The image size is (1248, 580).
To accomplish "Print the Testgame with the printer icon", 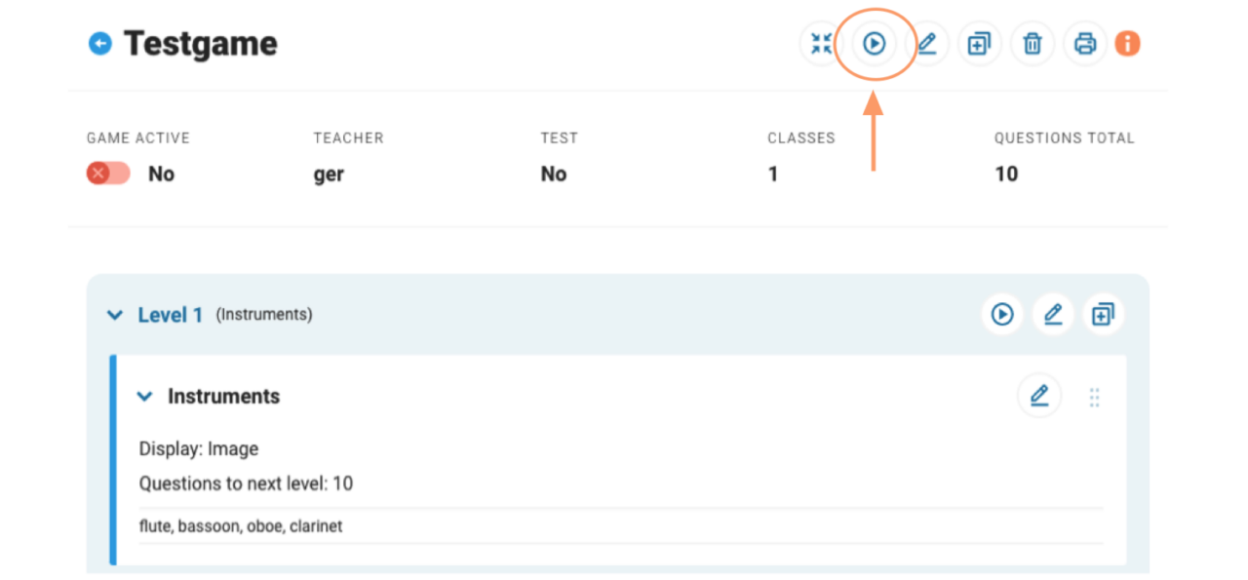I will click(1085, 44).
